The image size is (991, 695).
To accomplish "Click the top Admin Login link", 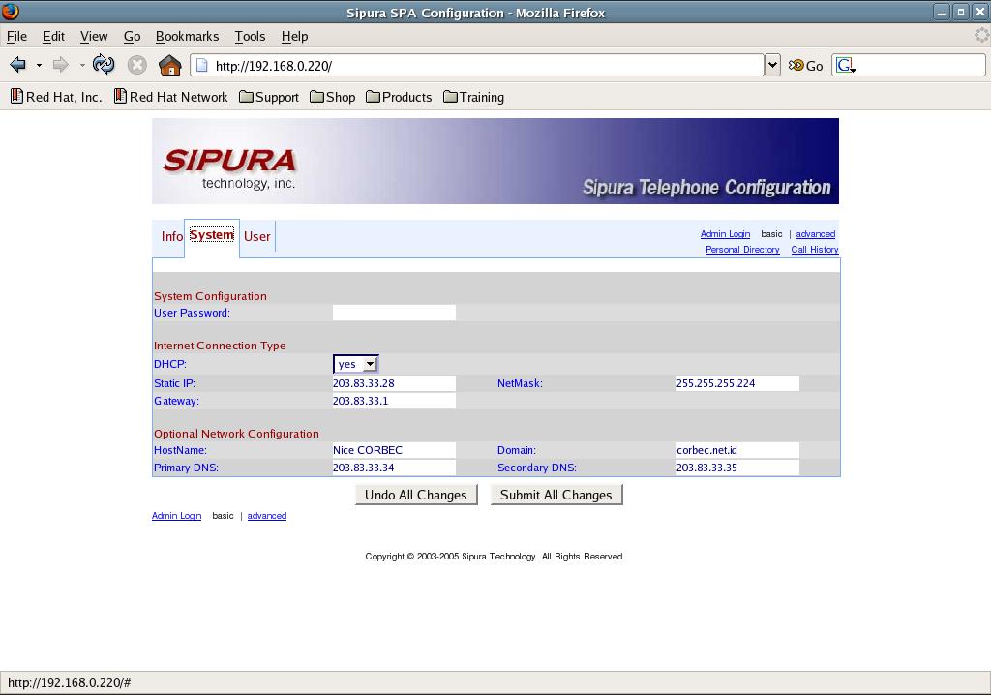I will pos(725,234).
